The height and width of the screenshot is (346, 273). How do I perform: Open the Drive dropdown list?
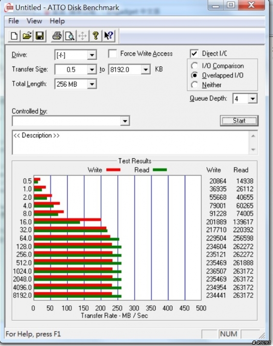click(92, 55)
